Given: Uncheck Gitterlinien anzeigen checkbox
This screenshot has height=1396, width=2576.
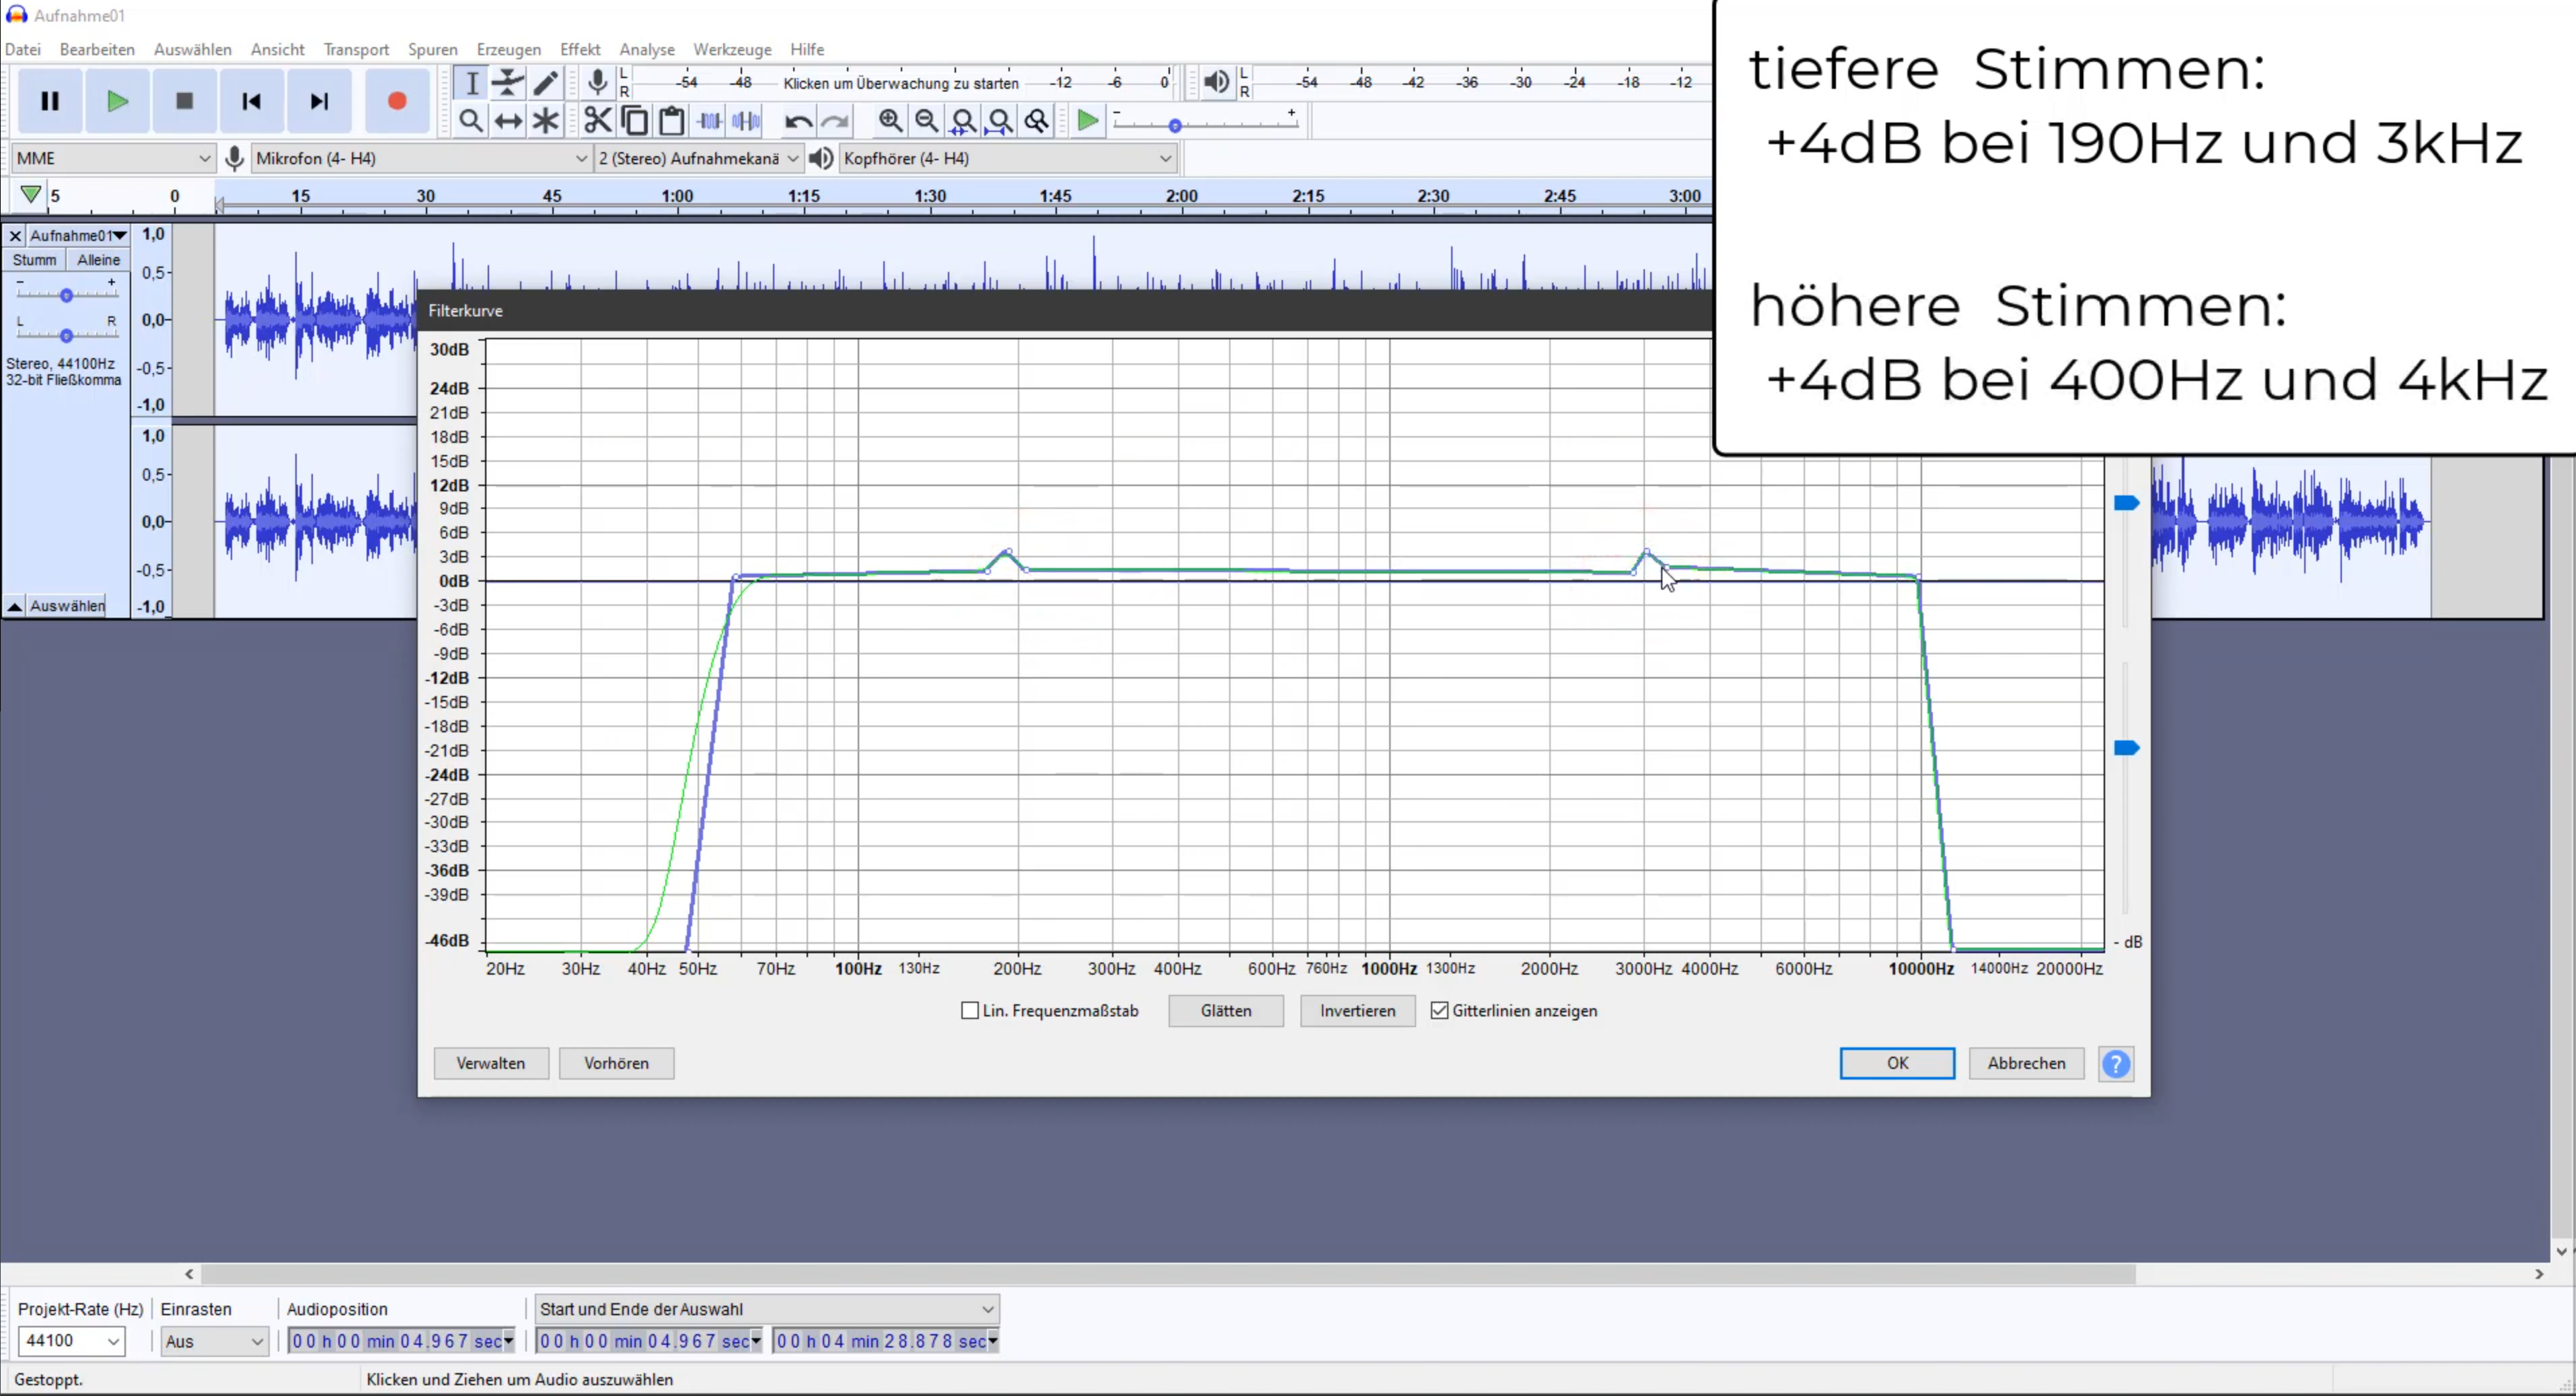Looking at the screenshot, I should 1439,1011.
